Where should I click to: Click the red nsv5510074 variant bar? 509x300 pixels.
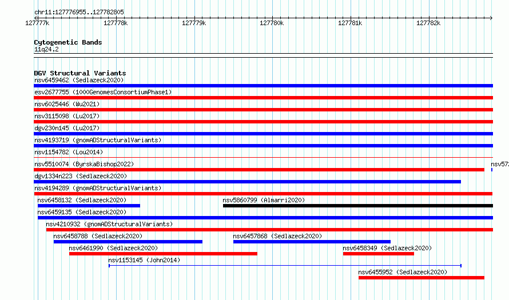[259, 170]
